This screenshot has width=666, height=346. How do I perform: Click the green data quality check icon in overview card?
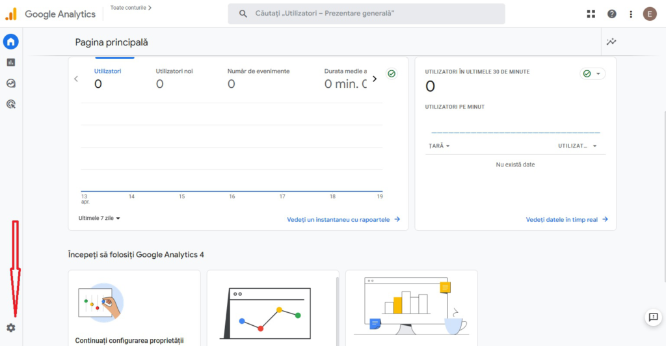pos(392,73)
